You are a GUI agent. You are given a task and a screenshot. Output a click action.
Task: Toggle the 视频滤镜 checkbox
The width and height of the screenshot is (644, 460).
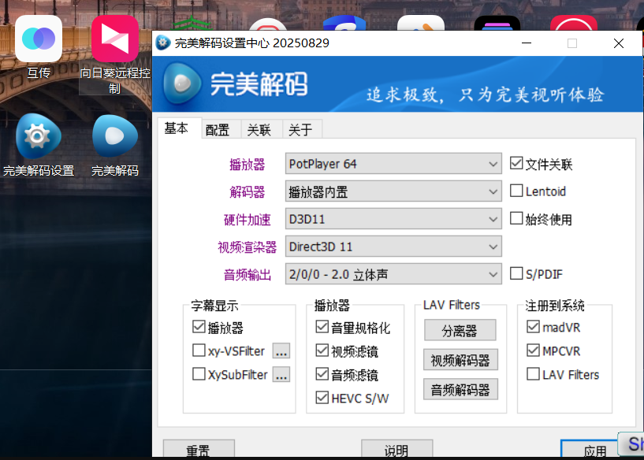tap(322, 351)
